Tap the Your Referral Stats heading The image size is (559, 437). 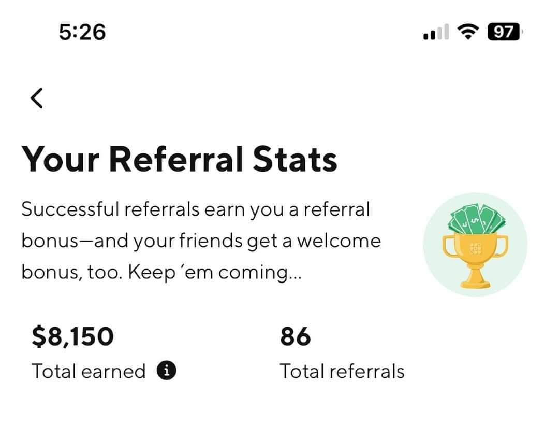point(179,159)
